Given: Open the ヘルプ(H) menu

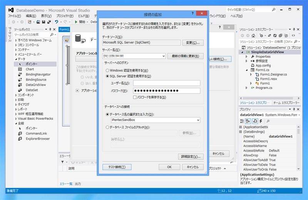Looking at the screenshot, I should [x=236, y=16].
